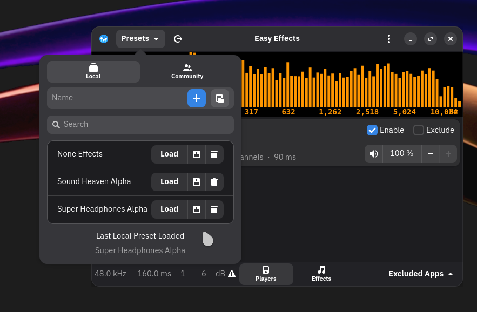Screen dimensions: 477x312
Task: Click the 160.0 ms latency text
Action: pos(154,274)
